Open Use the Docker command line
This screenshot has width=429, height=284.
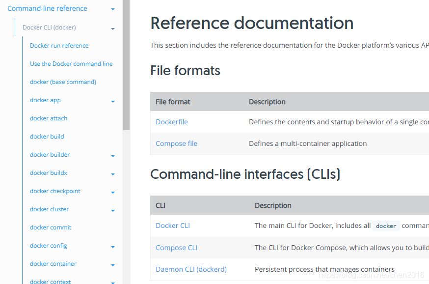[71, 63]
